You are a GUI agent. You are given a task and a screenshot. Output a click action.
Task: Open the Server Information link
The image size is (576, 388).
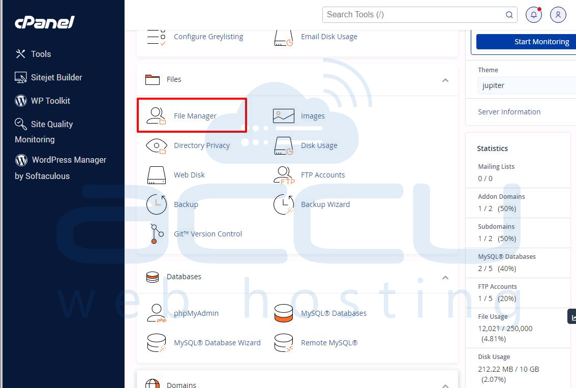509,112
